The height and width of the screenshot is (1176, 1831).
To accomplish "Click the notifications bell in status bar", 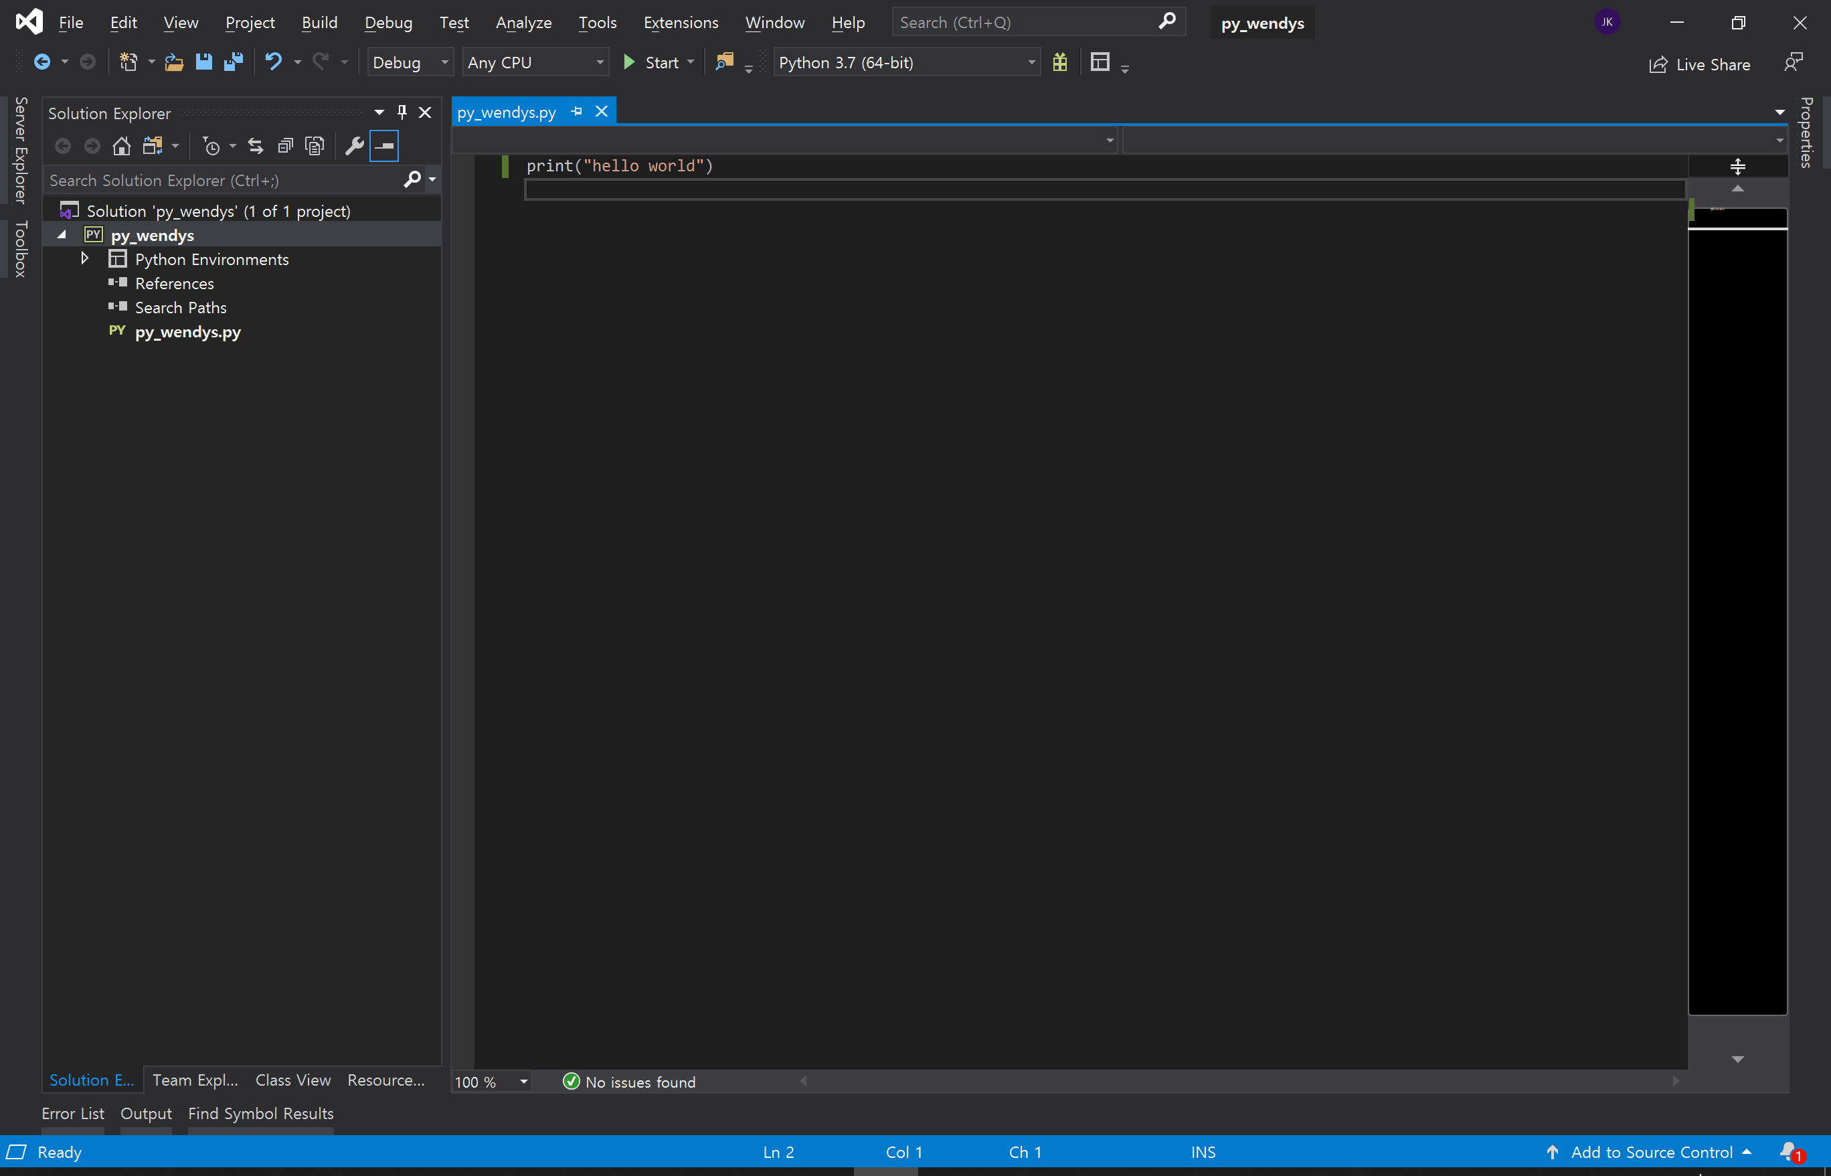I will pyautogui.click(x=1789, y=1151).
